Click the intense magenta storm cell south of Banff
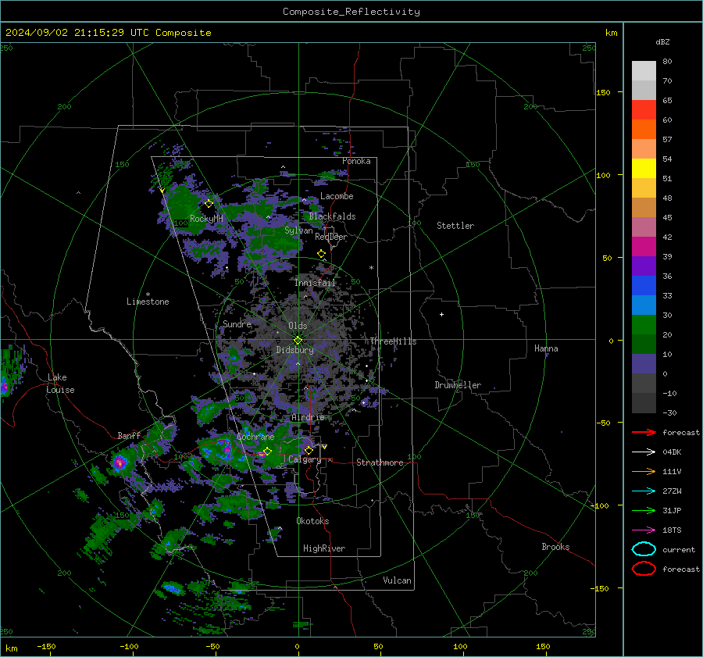Image resolution: width=703 pixels, height=657 pixels. coord(120,462)
